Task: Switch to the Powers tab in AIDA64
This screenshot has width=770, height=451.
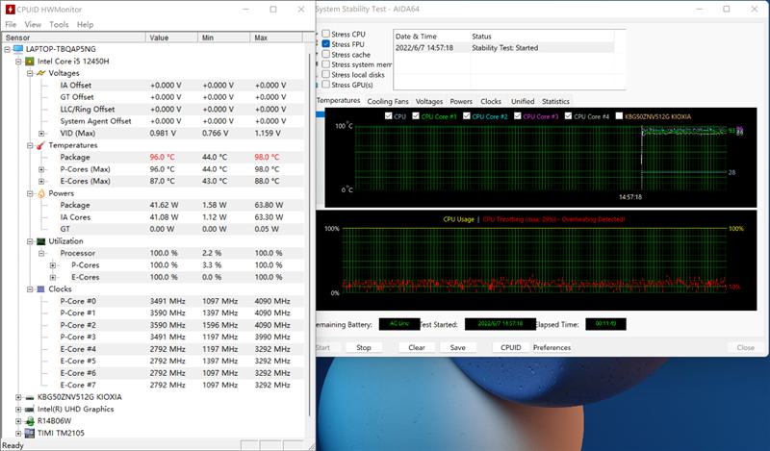Action: 461,101
